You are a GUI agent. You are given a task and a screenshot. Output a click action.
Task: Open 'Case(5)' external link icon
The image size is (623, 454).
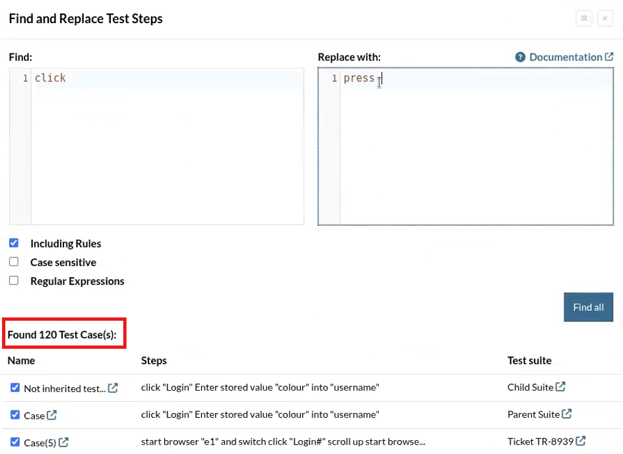click(63, 442)
